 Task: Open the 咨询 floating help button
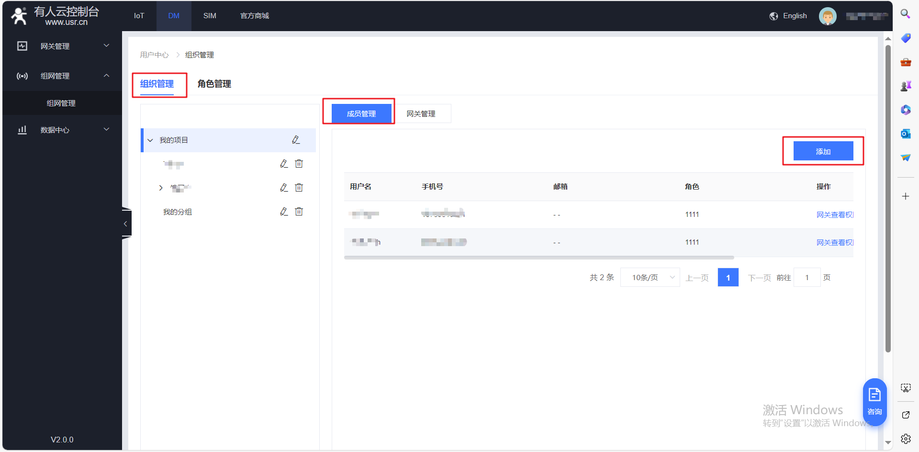point(874,401)
